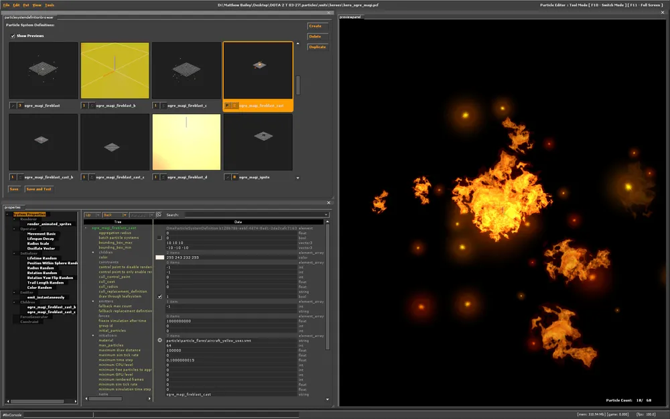
Task: Enable the batch particle systems checkbox
Action: tap(159, 237)
